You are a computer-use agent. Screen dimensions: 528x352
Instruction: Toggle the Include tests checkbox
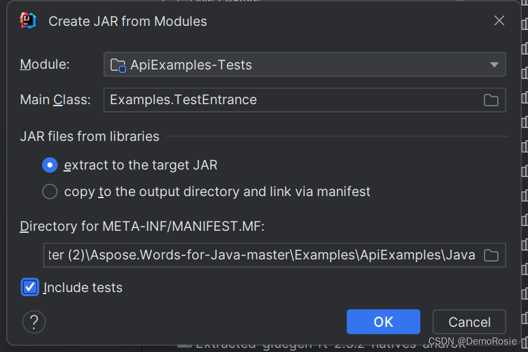[30, 287]
